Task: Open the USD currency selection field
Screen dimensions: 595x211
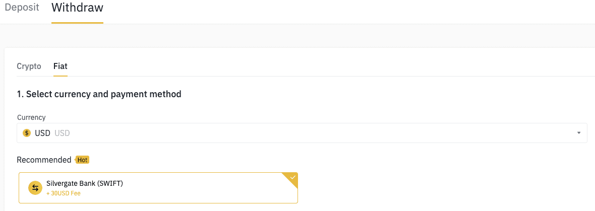Action: (303, 133)
